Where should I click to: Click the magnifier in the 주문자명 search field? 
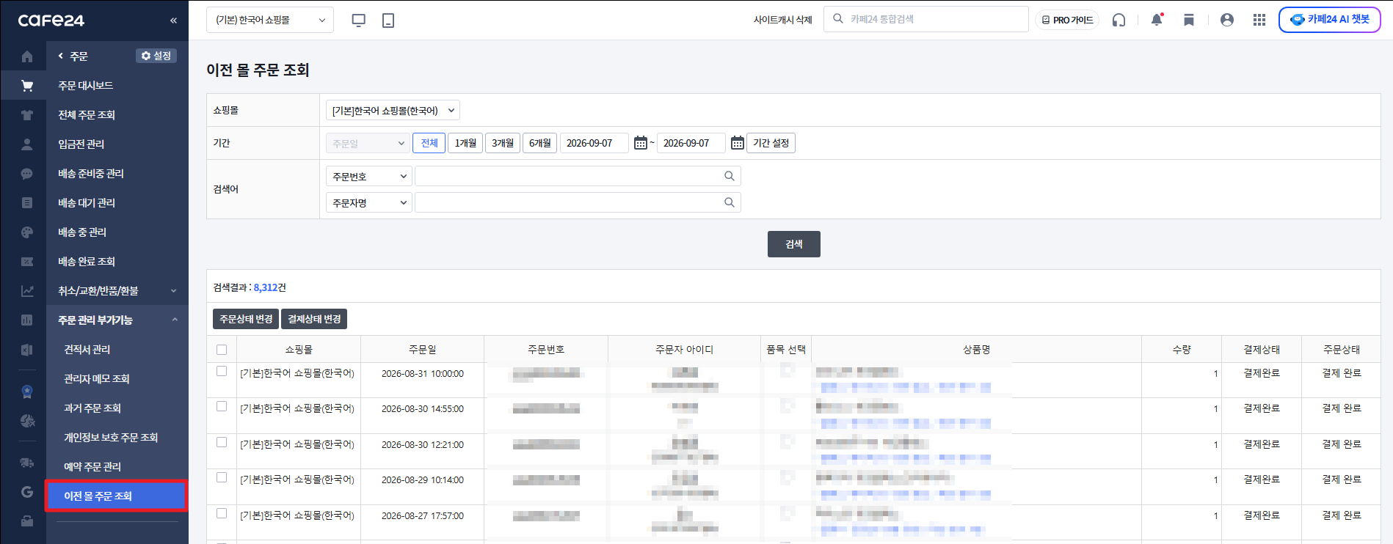(730, 202)
